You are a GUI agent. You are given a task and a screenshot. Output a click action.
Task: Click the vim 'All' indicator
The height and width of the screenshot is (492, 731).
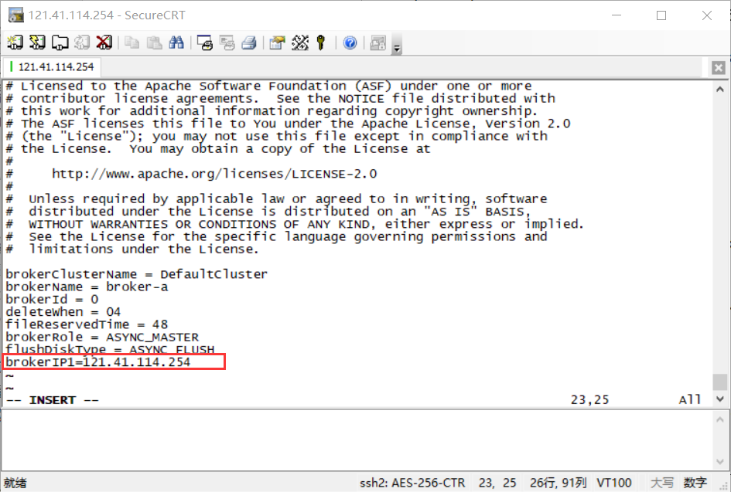click(x=690, y=399)
